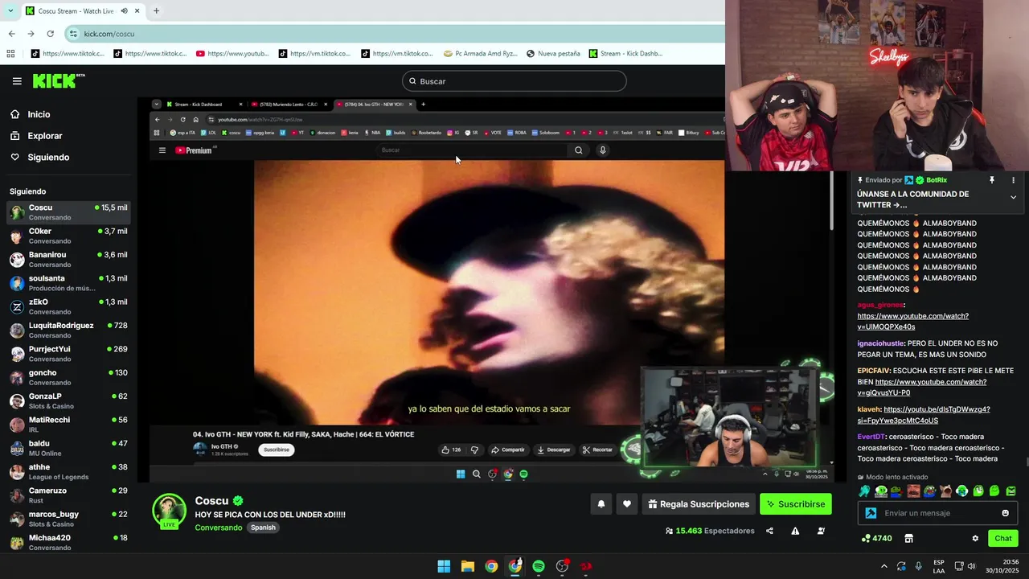Click the Coscu streamer avatar

click(x=169, y=511)
